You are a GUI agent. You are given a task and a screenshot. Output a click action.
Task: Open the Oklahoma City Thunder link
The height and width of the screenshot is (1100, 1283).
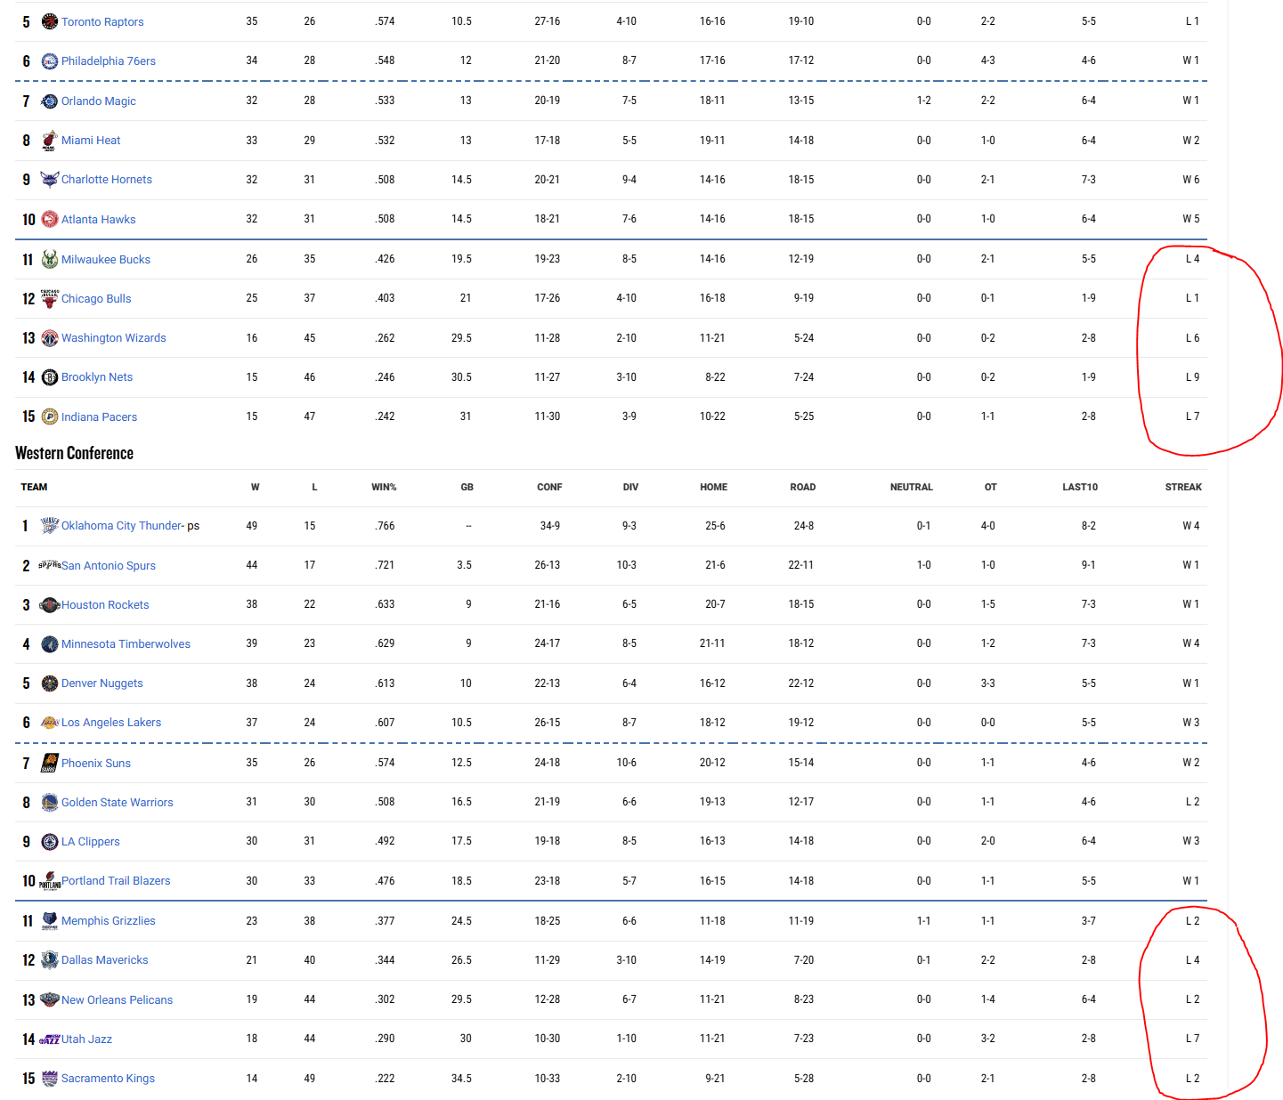tap(121, 525)
